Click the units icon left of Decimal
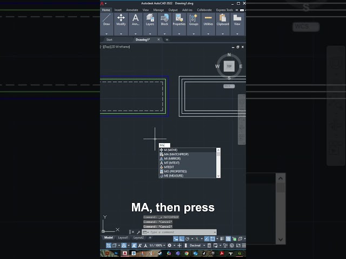This screenshot has width=346, height=259. point(186,246)
